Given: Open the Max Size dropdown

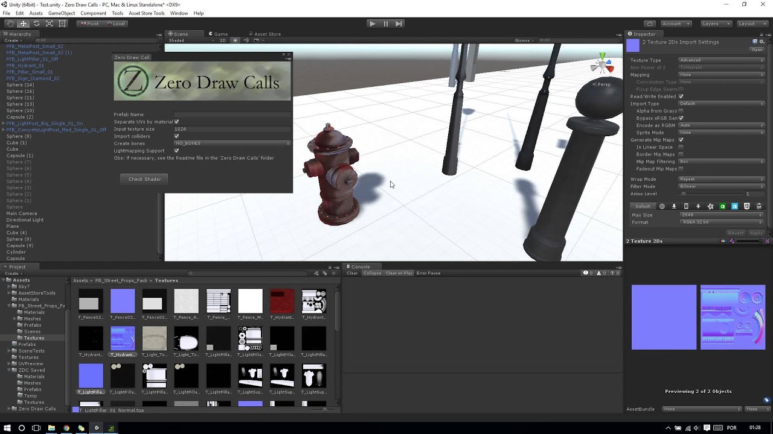Looking at the screenshot, I should click(x=722, y=215).
